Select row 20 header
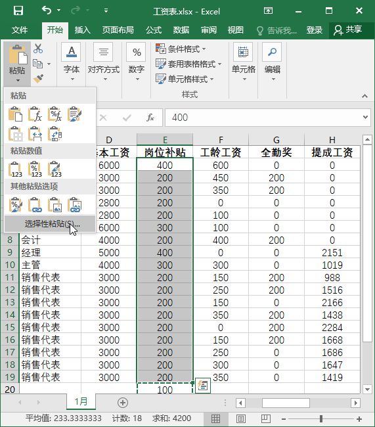This screenshot has height=427, width=375. 10,390
